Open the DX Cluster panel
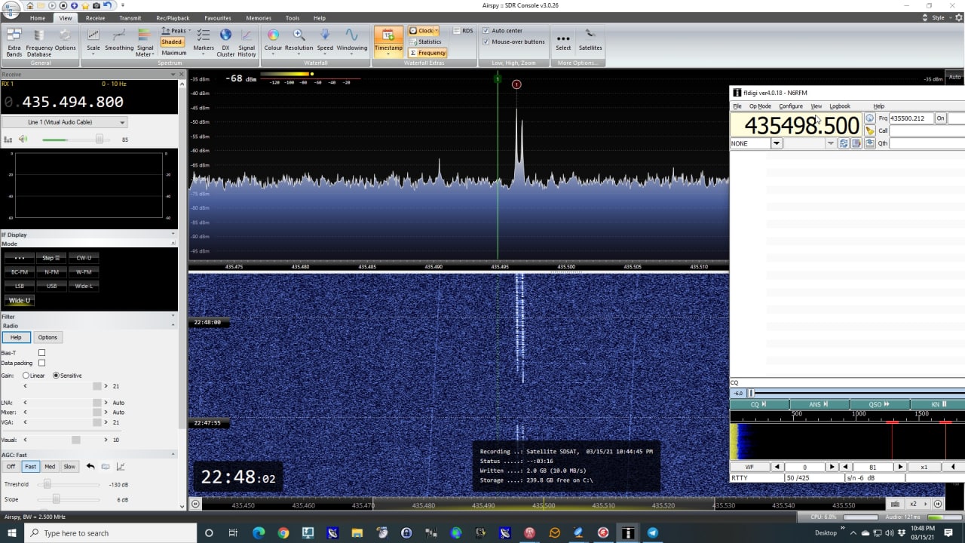This screenshot has width=965, height=543. pyautogui.click(x=225, y=41)
